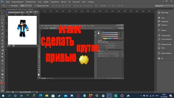Open Microsoft Edge from the taskbar
The height and width of the screenshot is (98, 174).
41,96
